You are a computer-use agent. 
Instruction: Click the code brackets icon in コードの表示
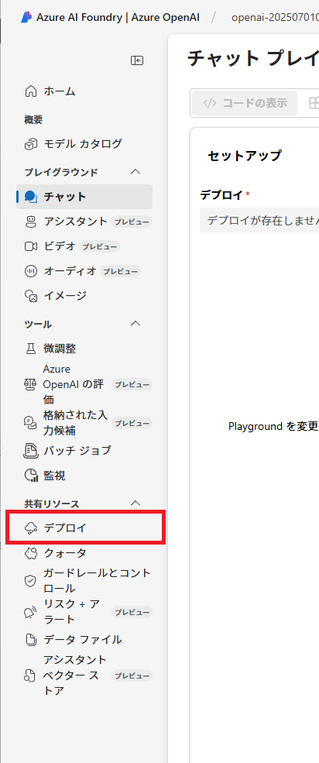click(x=210, y=103)
